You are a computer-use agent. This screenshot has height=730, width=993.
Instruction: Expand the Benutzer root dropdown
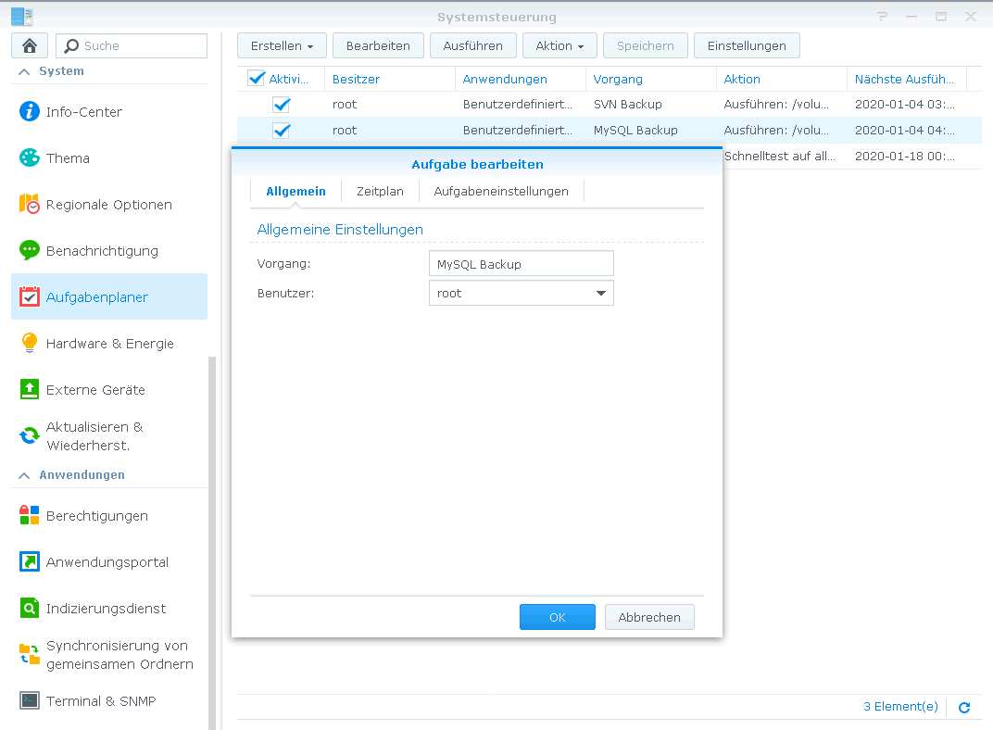pyautogui.click(x=601, y=294)
